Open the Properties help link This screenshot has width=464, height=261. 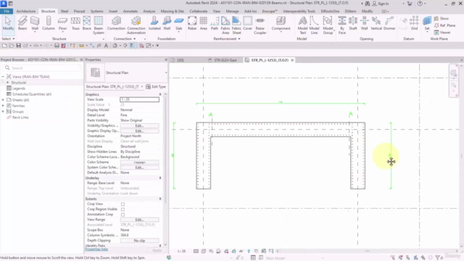tap(96, 249)
